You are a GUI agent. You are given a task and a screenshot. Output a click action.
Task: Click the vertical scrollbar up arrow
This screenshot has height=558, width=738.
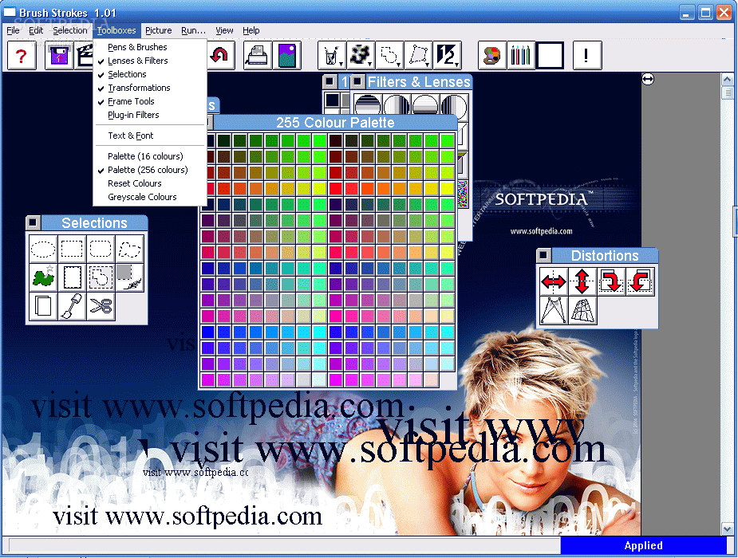point(727,80)
